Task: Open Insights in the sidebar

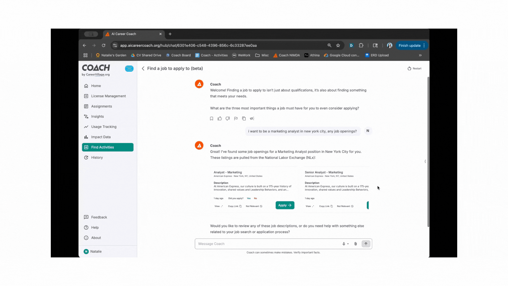Action: pos(97,117)
